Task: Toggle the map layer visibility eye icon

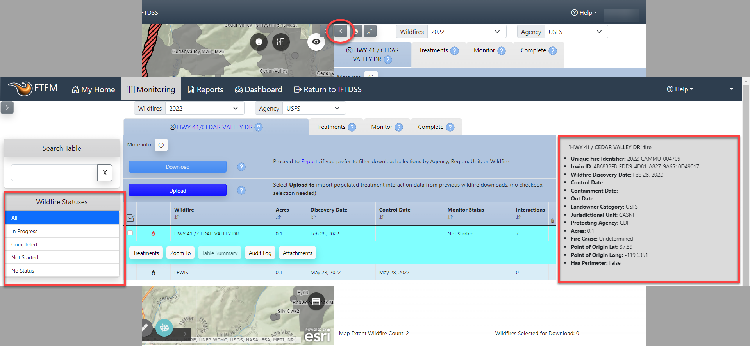Action: (x=316, y=42)
